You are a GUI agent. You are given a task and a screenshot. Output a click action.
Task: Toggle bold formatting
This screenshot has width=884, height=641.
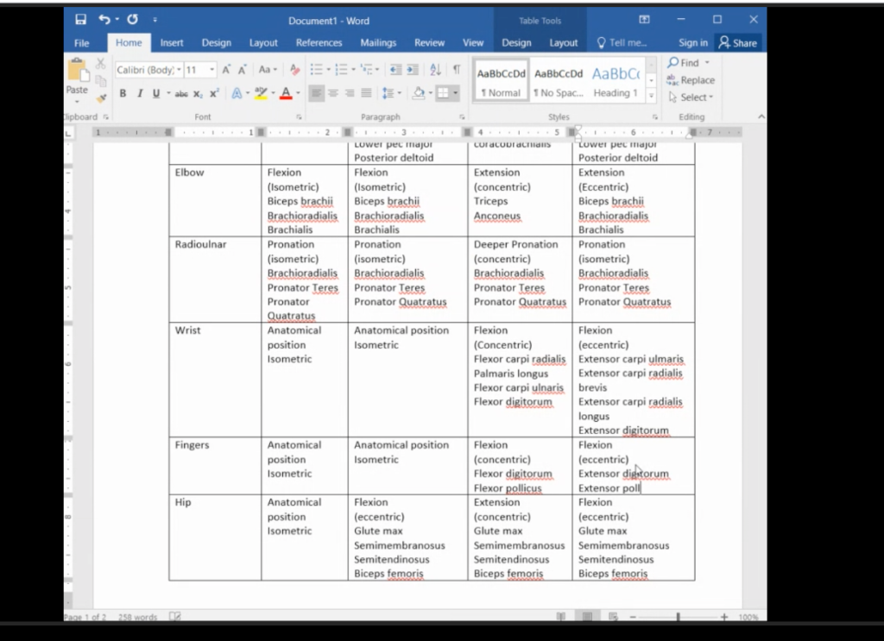[x=123, y=94]
